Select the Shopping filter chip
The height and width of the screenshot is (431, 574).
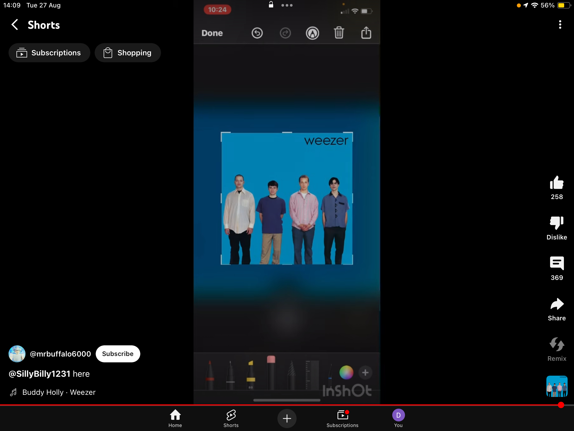point(128,53)
